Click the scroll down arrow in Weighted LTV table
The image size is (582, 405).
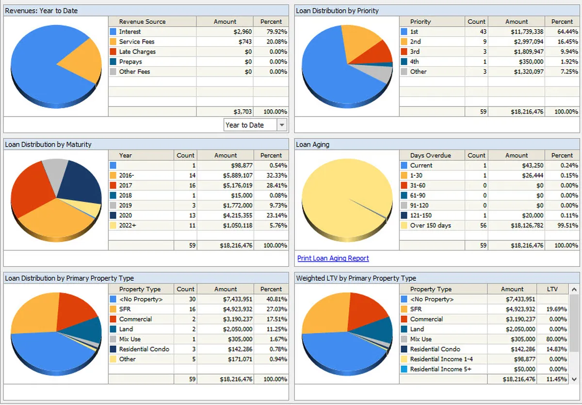[x=574, y=379]
